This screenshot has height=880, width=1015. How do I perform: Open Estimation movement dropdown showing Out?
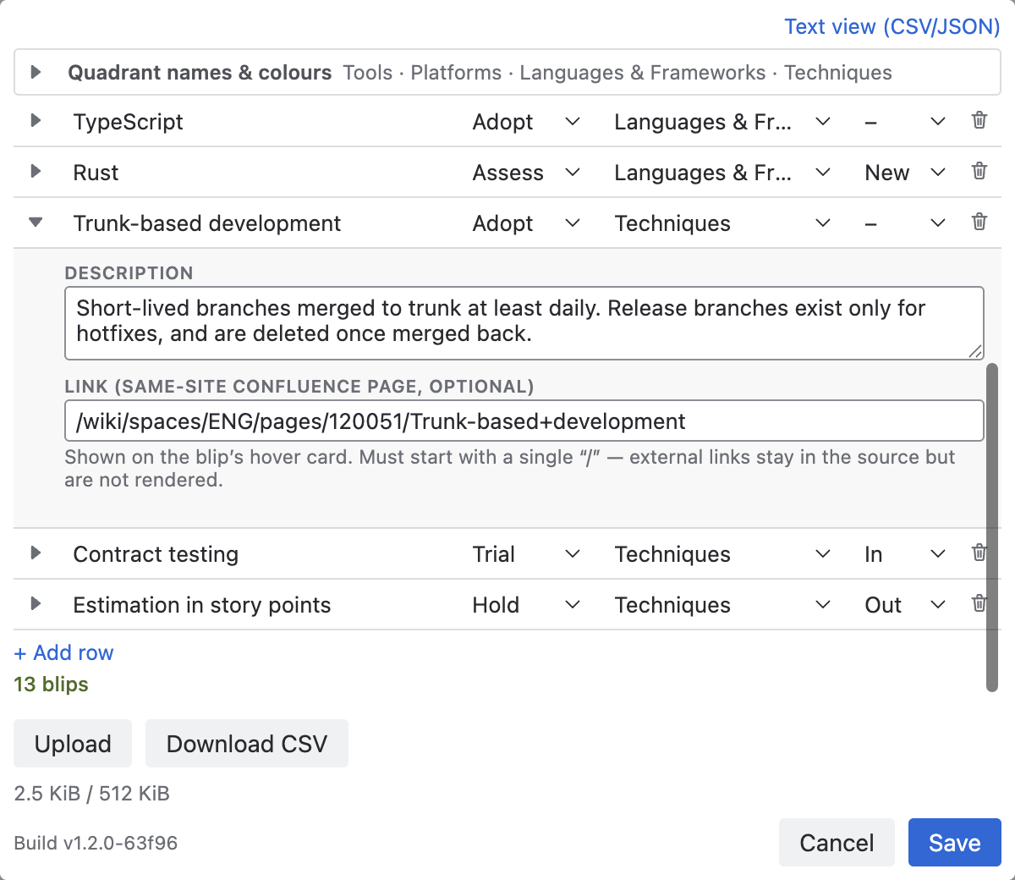point(905,605)
